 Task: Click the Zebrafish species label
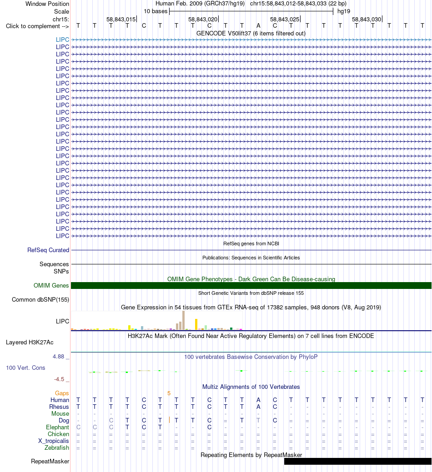[x=57, y=447]
